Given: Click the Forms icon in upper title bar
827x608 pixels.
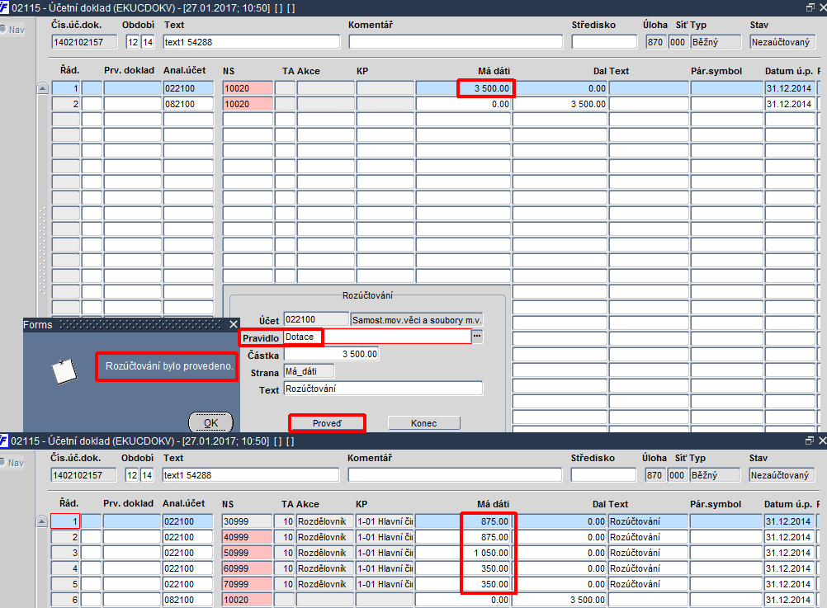Looking at the screenshot, I should [4, 7].
